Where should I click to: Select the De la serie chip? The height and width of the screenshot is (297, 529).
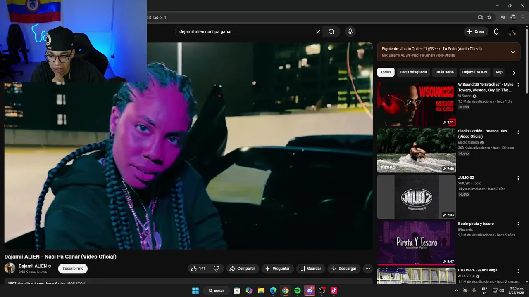point(445,72)
